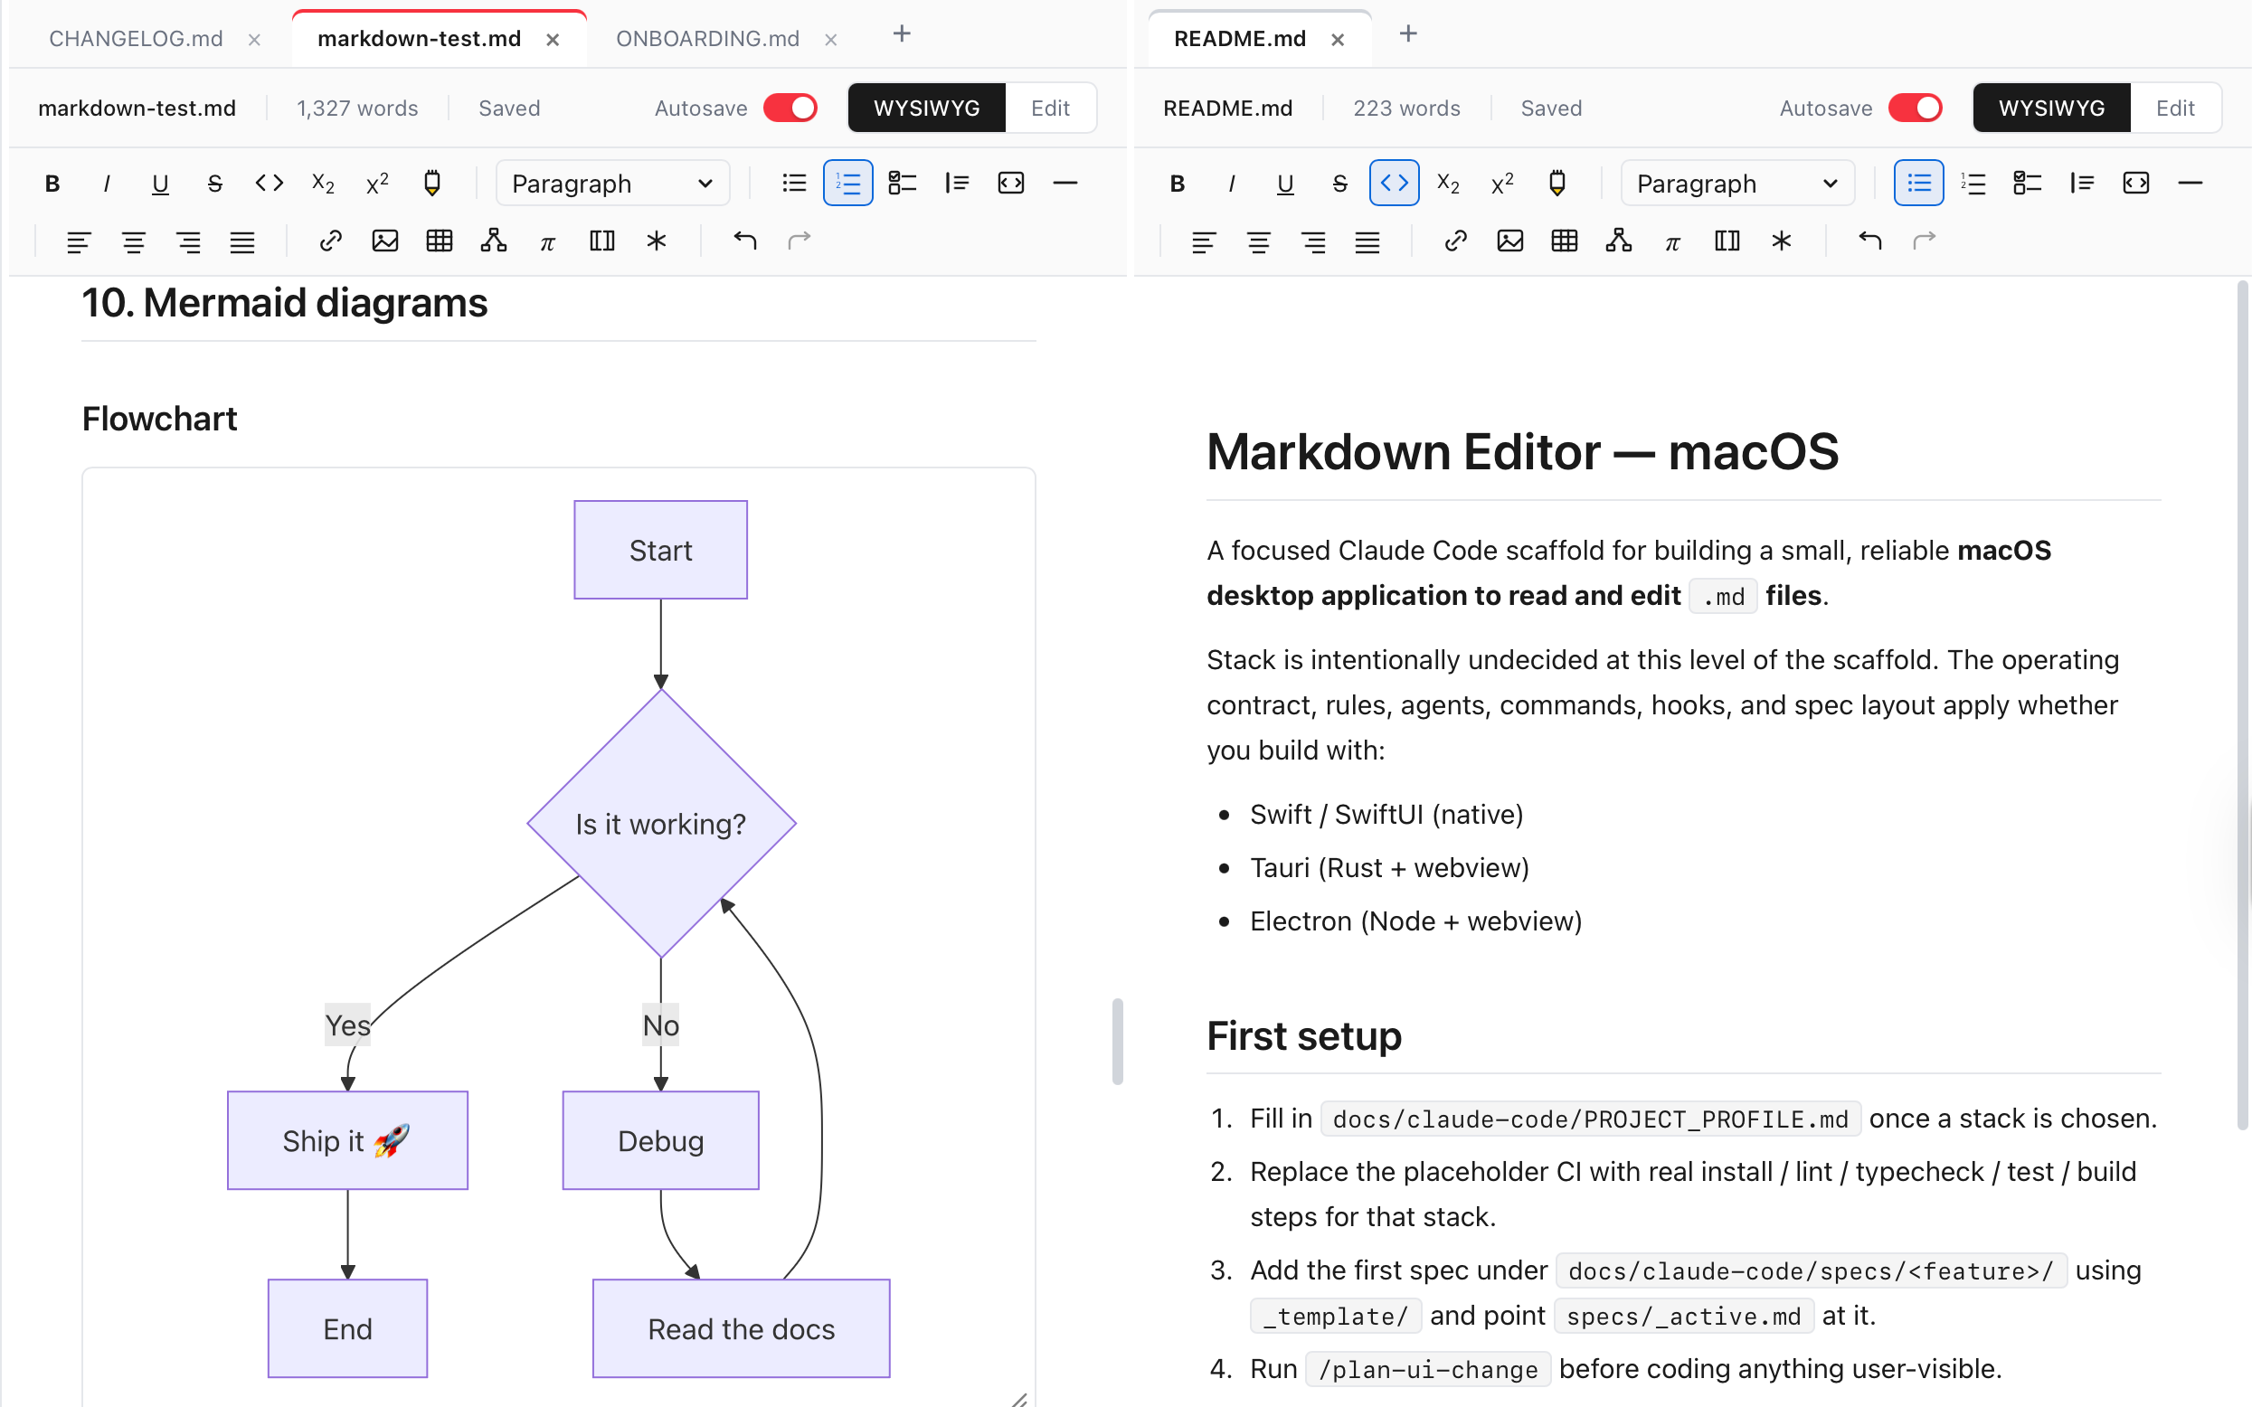This screenshot has width=2252, height=1407.
Task: Undo last change in markdown-test.md pane
Action: pos(744,242)
